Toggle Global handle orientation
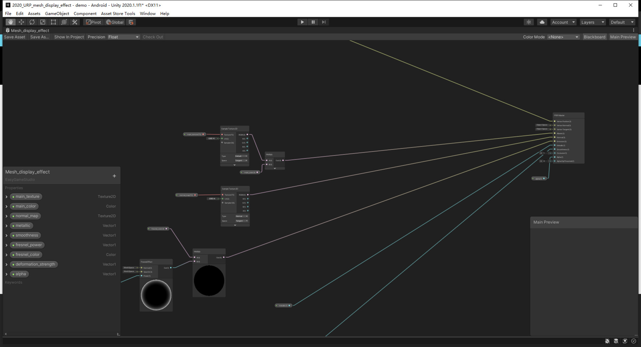This screenshot has height=347, width=641. point(115,22)
